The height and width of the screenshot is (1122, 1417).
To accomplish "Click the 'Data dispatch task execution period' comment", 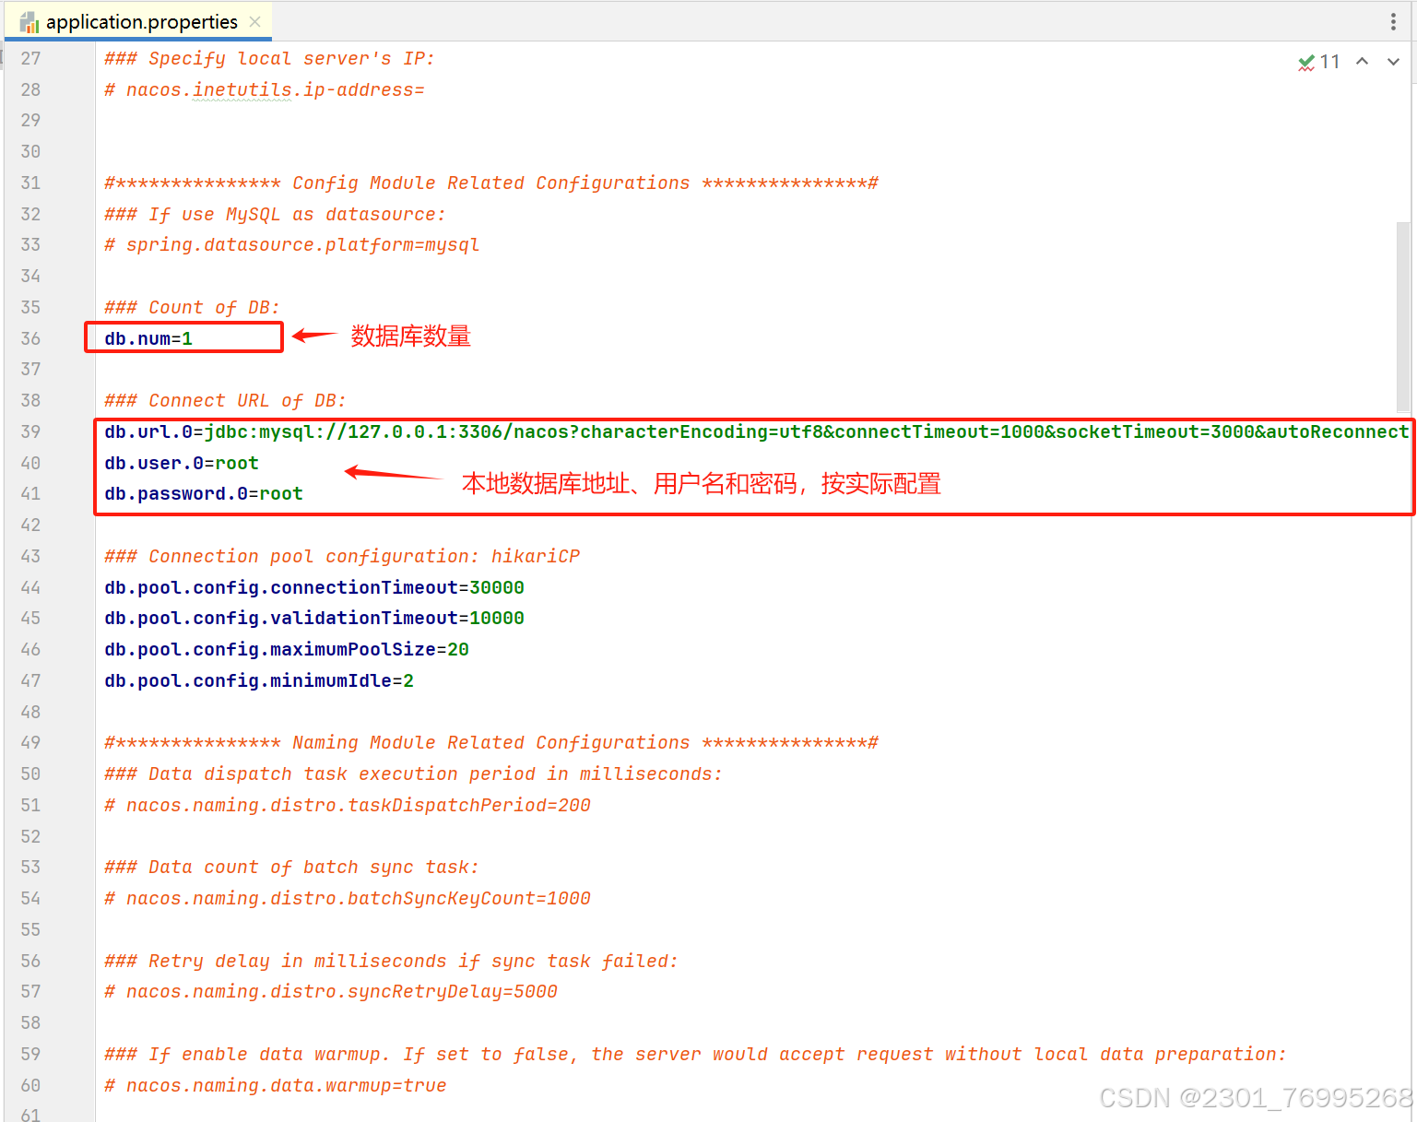I will [413, 774].
